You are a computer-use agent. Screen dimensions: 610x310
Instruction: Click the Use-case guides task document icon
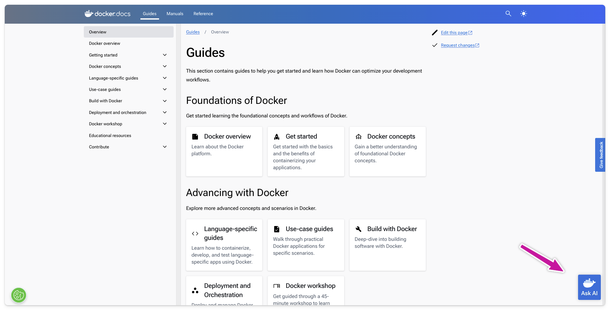[x=277, y=229]
